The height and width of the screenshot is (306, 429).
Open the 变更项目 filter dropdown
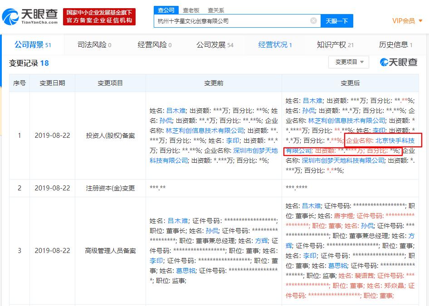349,62
